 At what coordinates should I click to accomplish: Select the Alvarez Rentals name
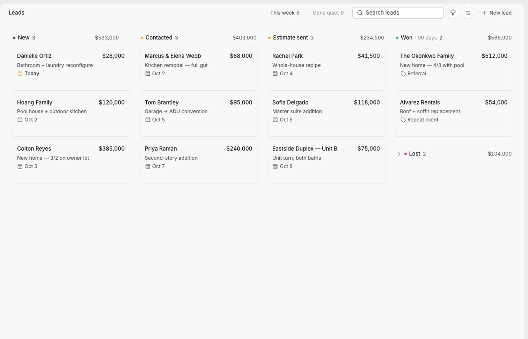tap(420, 103)
